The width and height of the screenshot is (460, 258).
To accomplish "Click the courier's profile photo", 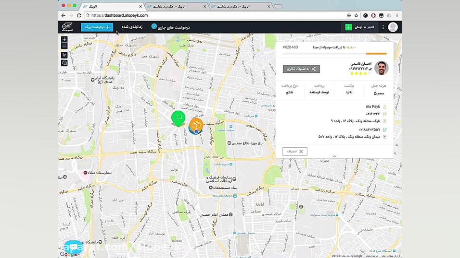I will (382, 68).
